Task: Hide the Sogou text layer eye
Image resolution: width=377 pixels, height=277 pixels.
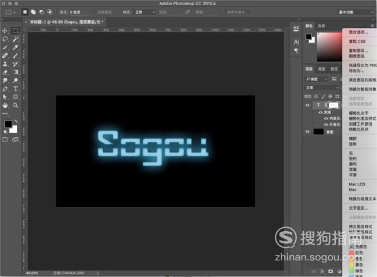Action: tap(307, 105)
